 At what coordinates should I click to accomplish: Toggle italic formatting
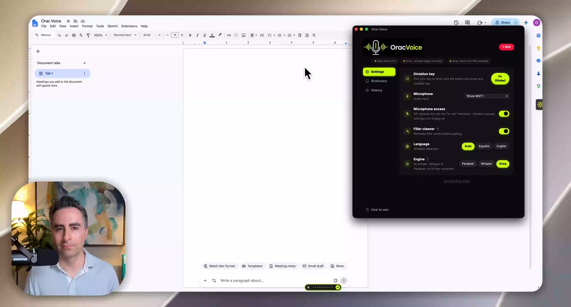[197, 35]
